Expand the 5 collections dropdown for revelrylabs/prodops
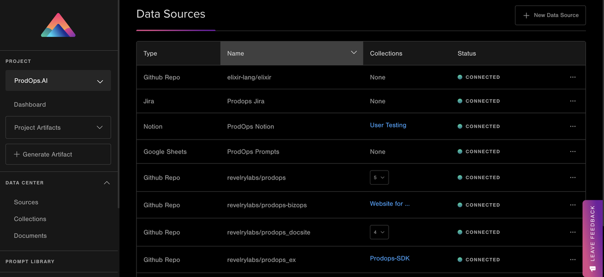The width and height of the screenshot is (604, 277). pyautogui.click(x=379, y=178)
